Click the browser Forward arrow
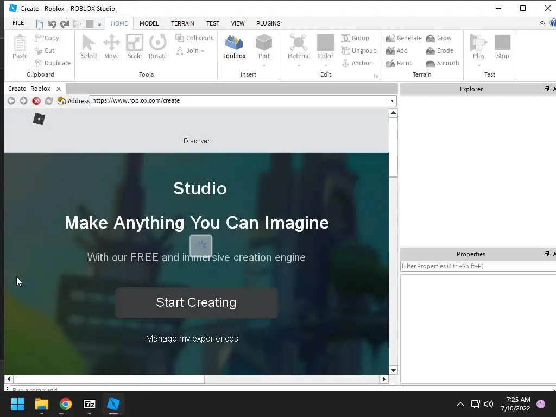Image resolution: width=556 pixels, height=417 pixels. (x=23, y=100)
